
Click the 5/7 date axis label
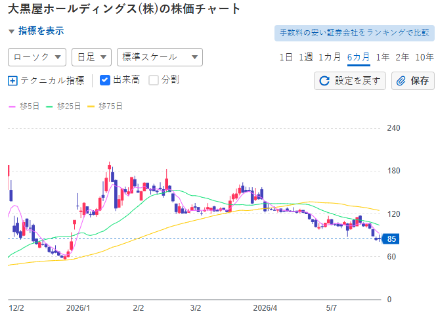[x=331, y=308]
